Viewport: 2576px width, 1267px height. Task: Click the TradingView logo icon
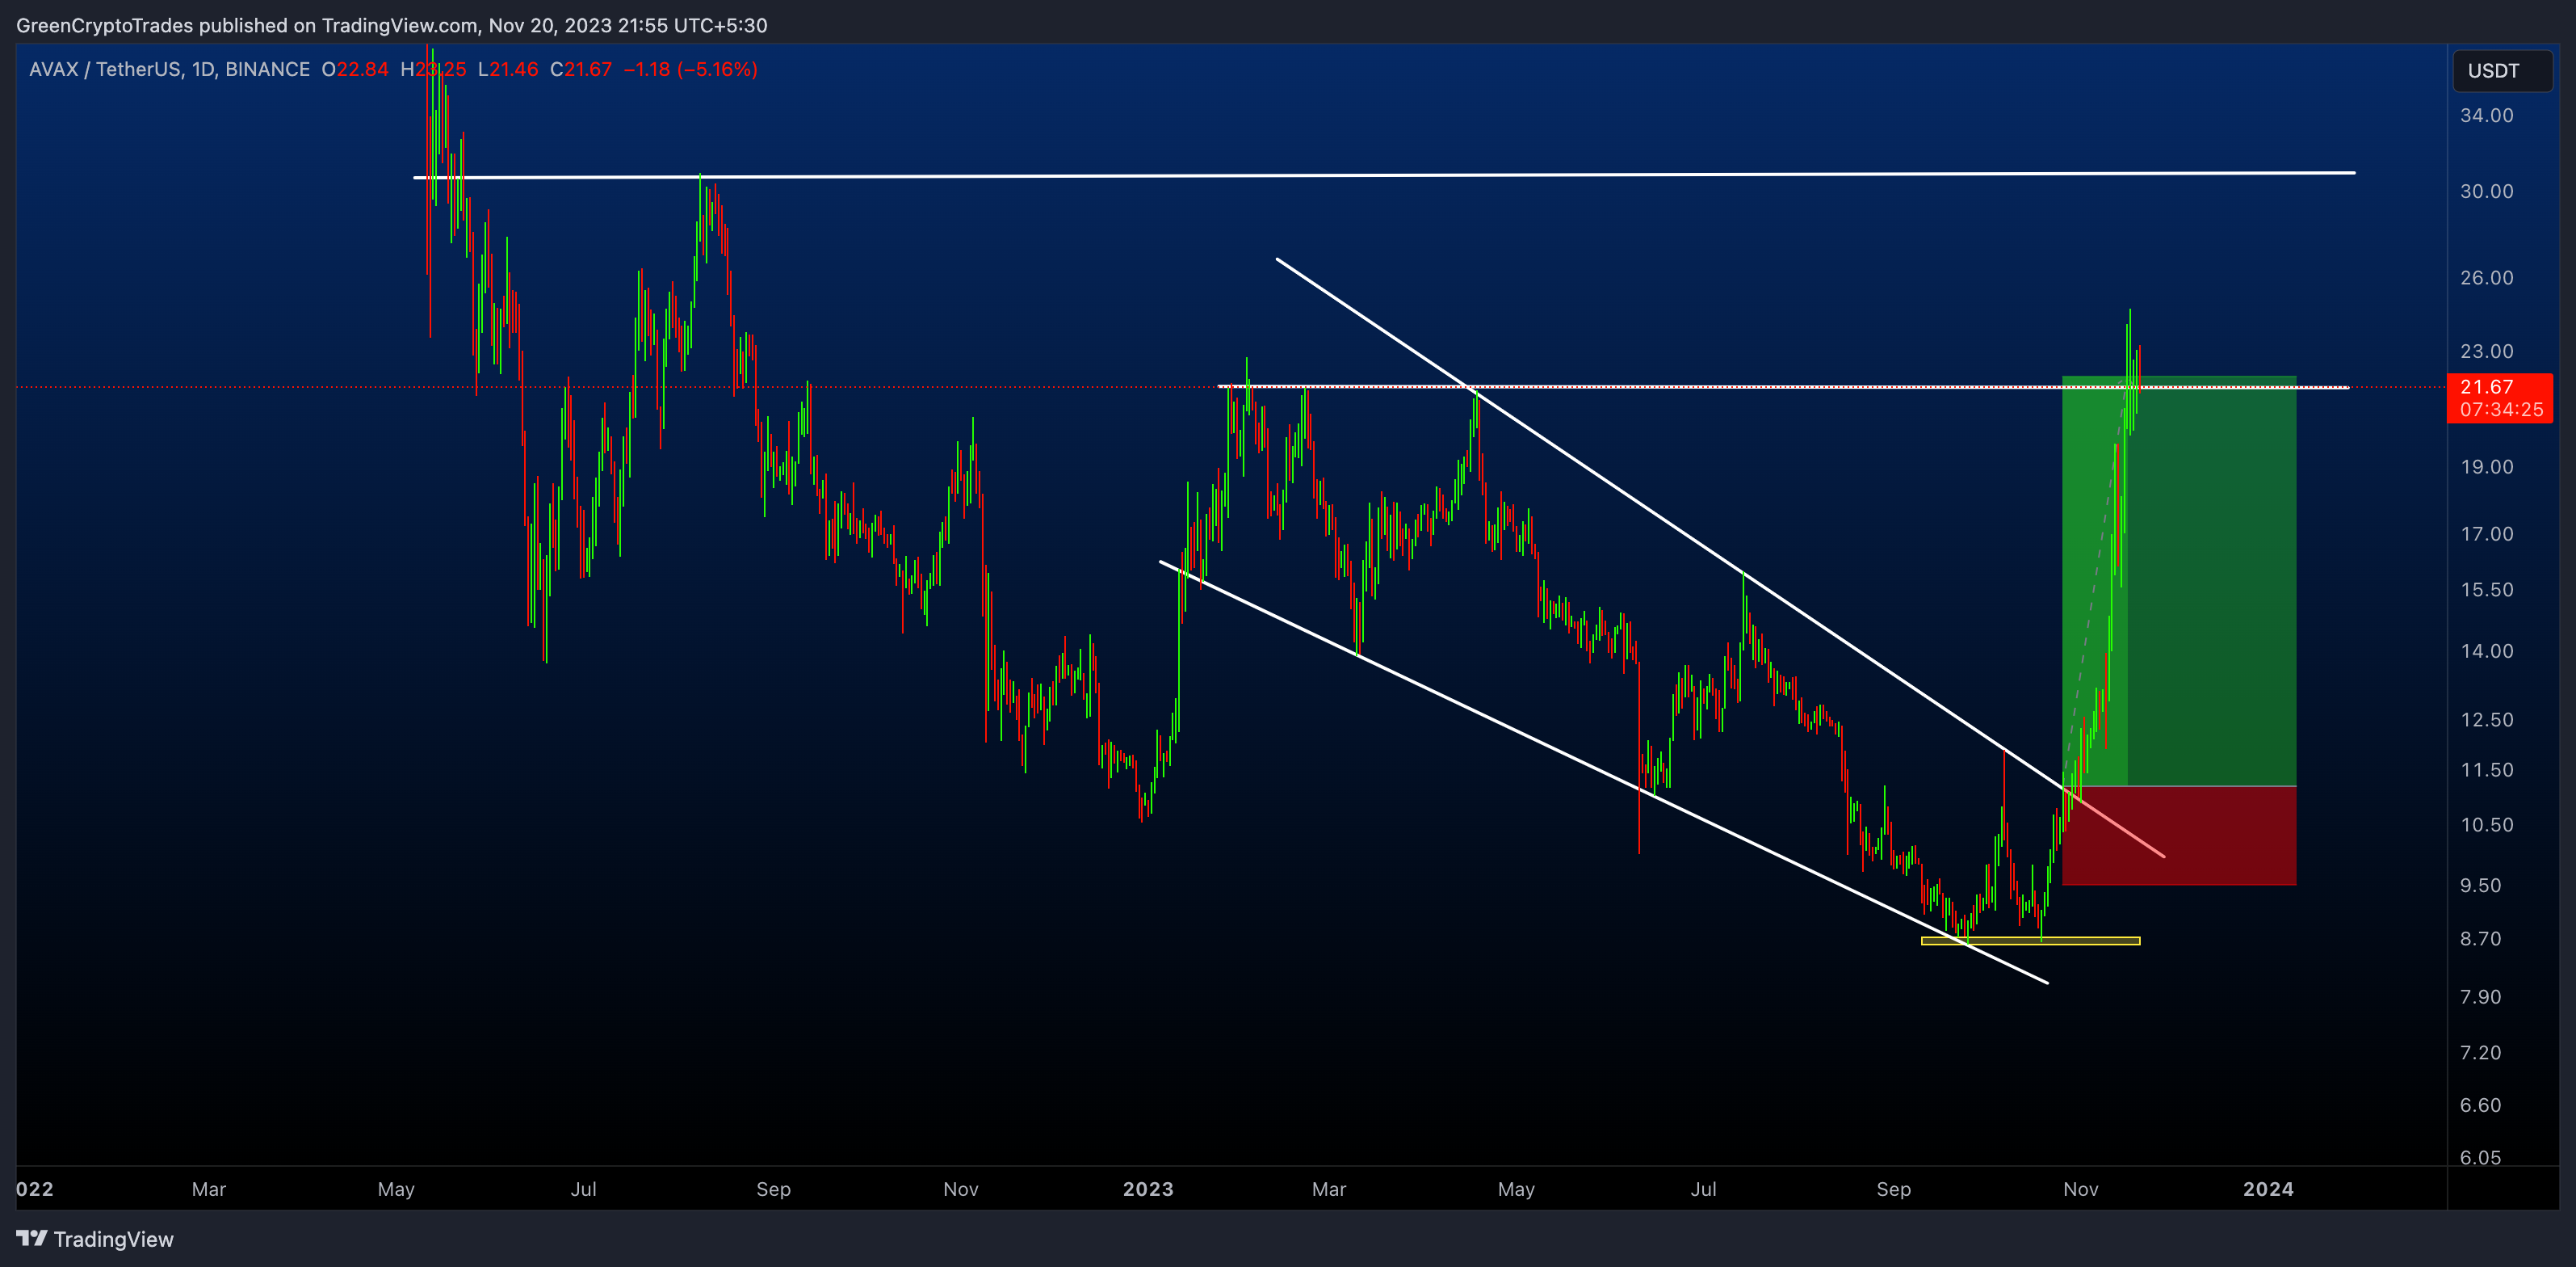pyautogui.click(x=32, y=1238)
